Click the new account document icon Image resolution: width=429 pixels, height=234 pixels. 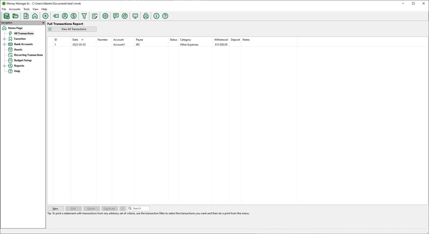pos(26,16)
